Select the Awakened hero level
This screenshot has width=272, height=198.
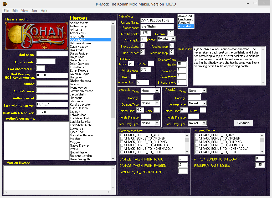[x=185, y=16]
